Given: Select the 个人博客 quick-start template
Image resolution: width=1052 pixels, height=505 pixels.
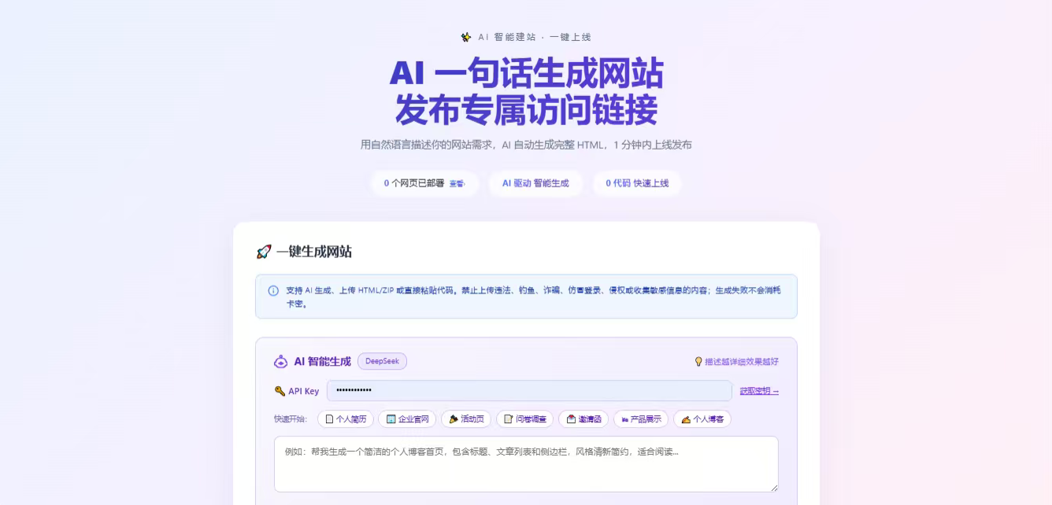Looking at the screenshot, I should [x=702, y=419].
